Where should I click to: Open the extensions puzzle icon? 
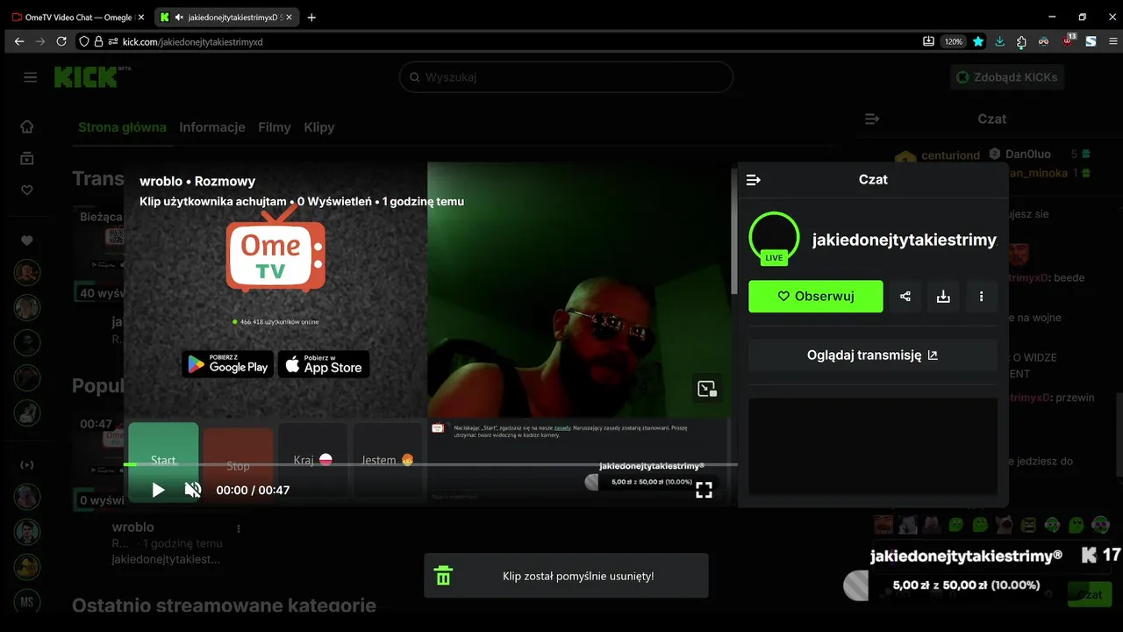pyautogui.click(x=1022, y=41)
